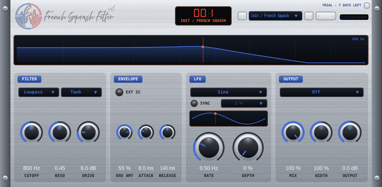This screenshot has width=382, height=187.
Task: Click the 55 % envelope amount value
Action: tap(125, 168)
